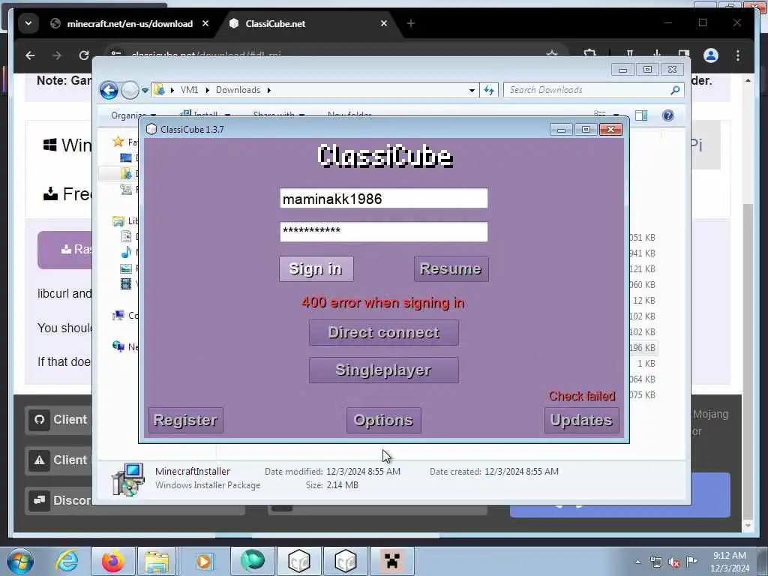Open the Windows Start button

click(20, 562)
